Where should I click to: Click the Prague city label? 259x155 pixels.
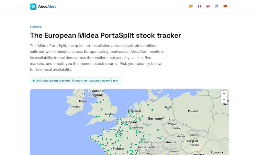click(x=173, y=124)
